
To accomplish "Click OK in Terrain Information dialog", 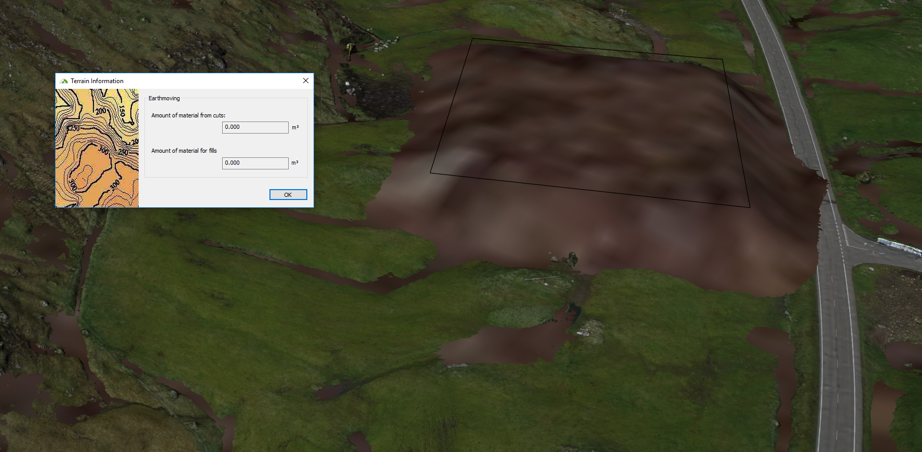I will 288,194.
